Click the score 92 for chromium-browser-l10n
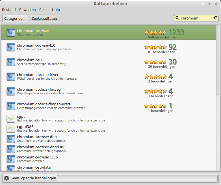221x185 pixels. 172,47
